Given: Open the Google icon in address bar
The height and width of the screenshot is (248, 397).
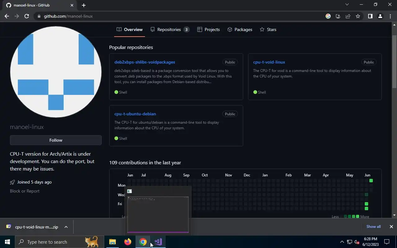Looking at the screenshot, I should [x=328, y=16].
